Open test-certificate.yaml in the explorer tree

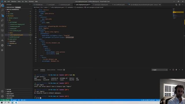16,31
